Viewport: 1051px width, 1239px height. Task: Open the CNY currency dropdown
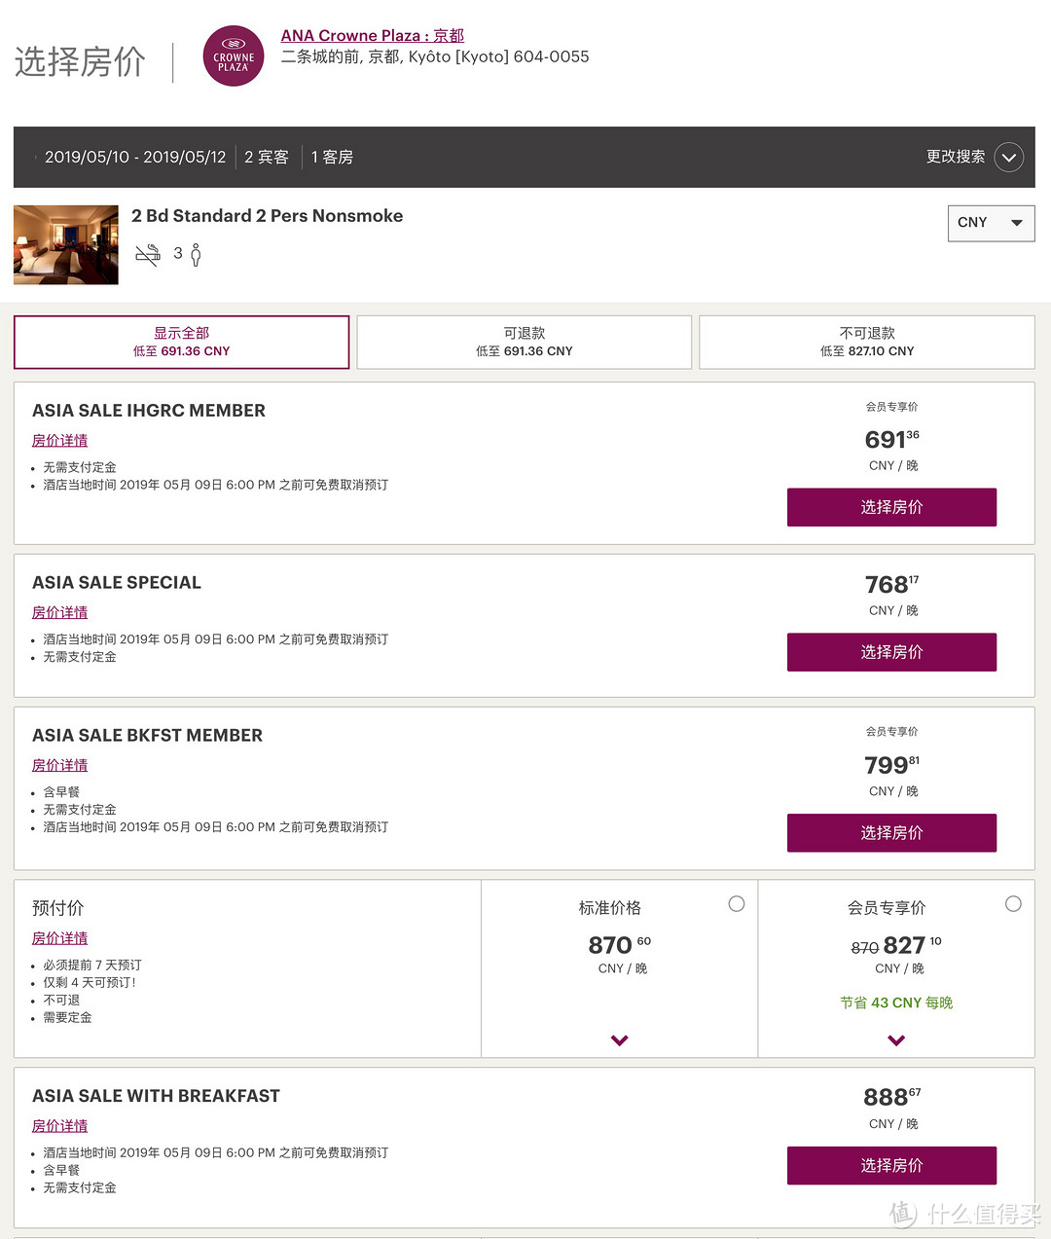coord(991,223)
